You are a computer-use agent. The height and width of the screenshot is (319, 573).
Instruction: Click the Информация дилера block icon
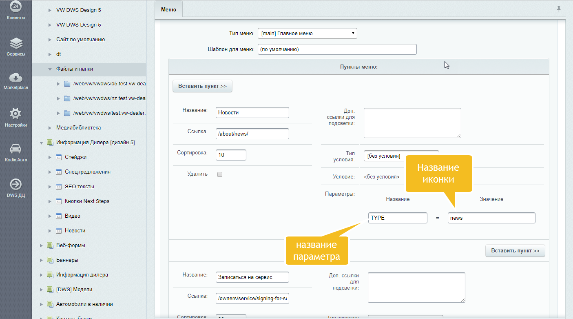pos(50,275)
